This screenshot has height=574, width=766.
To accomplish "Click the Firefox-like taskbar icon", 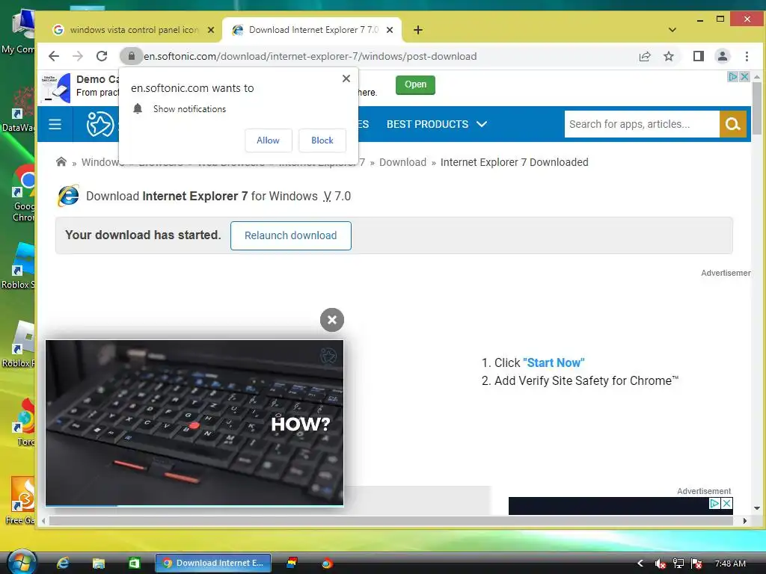I will [x=327, y=564].
